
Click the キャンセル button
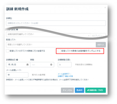tap(67, 90)
